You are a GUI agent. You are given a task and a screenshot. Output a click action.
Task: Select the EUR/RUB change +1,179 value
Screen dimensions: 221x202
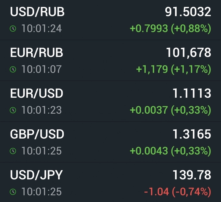[152, 69]
